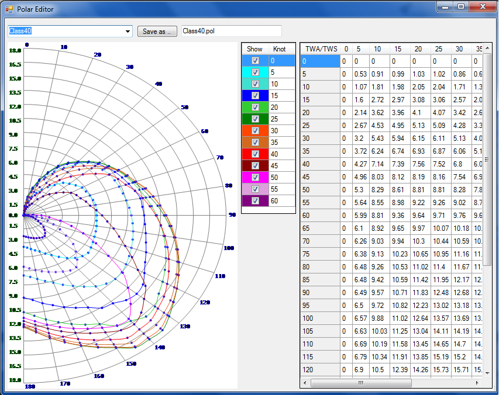The image size is (499, 395).
Task: Uncheck the 10-knot Show box
Action: point(255,84)
